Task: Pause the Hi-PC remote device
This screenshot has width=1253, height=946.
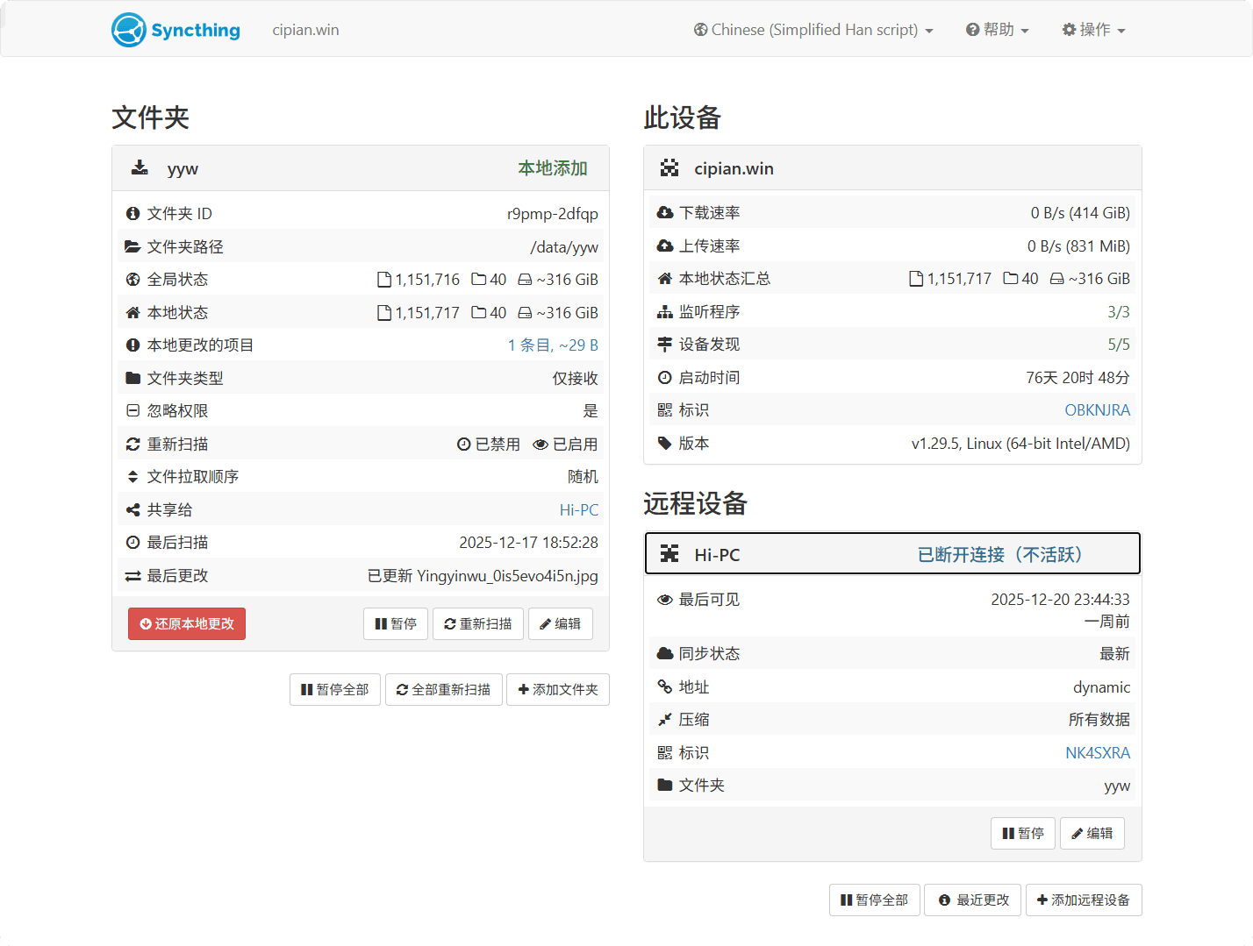Action: [1022, 833]
